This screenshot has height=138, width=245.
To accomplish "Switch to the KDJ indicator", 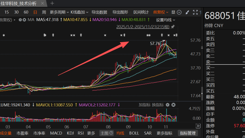I will click(x=70, y=133).
